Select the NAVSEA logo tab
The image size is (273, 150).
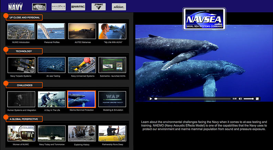click(39, 6)
